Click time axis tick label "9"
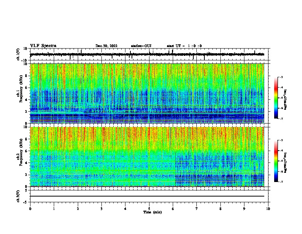 tap(244, 209)
